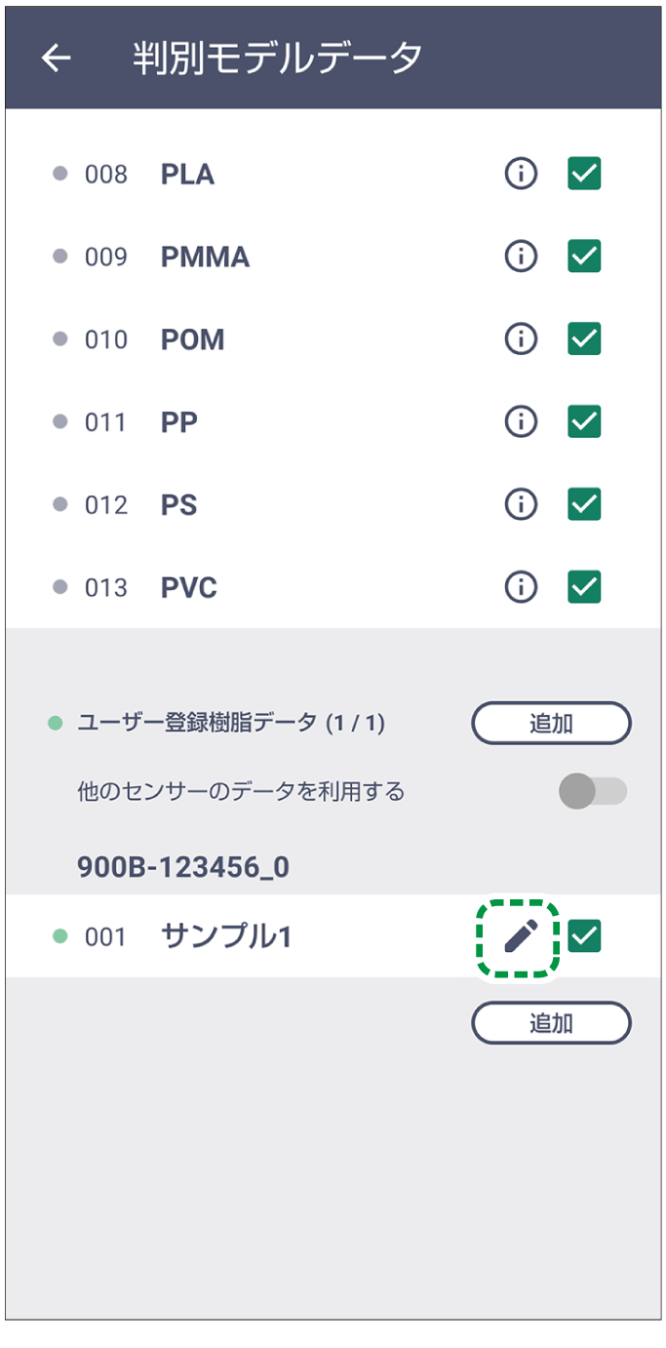Enable 他のセンサーのデータを利用する switch
The width and height of the screenshot is (666, 1348).
592,791
